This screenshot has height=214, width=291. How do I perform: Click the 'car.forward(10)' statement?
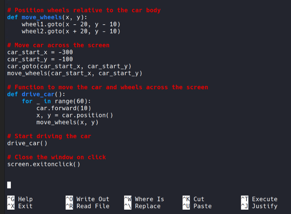[x=64, y=108]
